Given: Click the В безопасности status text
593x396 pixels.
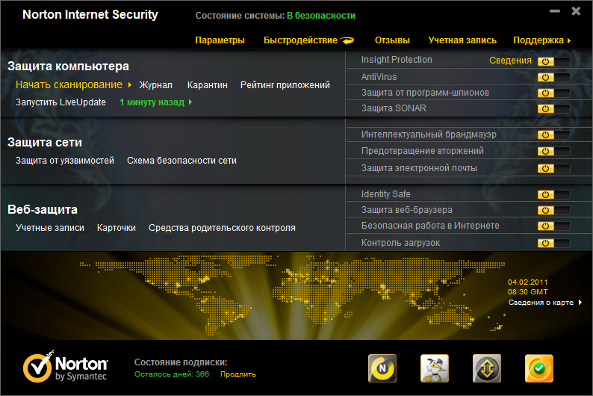Looking at the screenshot, I should click(321, 16).
